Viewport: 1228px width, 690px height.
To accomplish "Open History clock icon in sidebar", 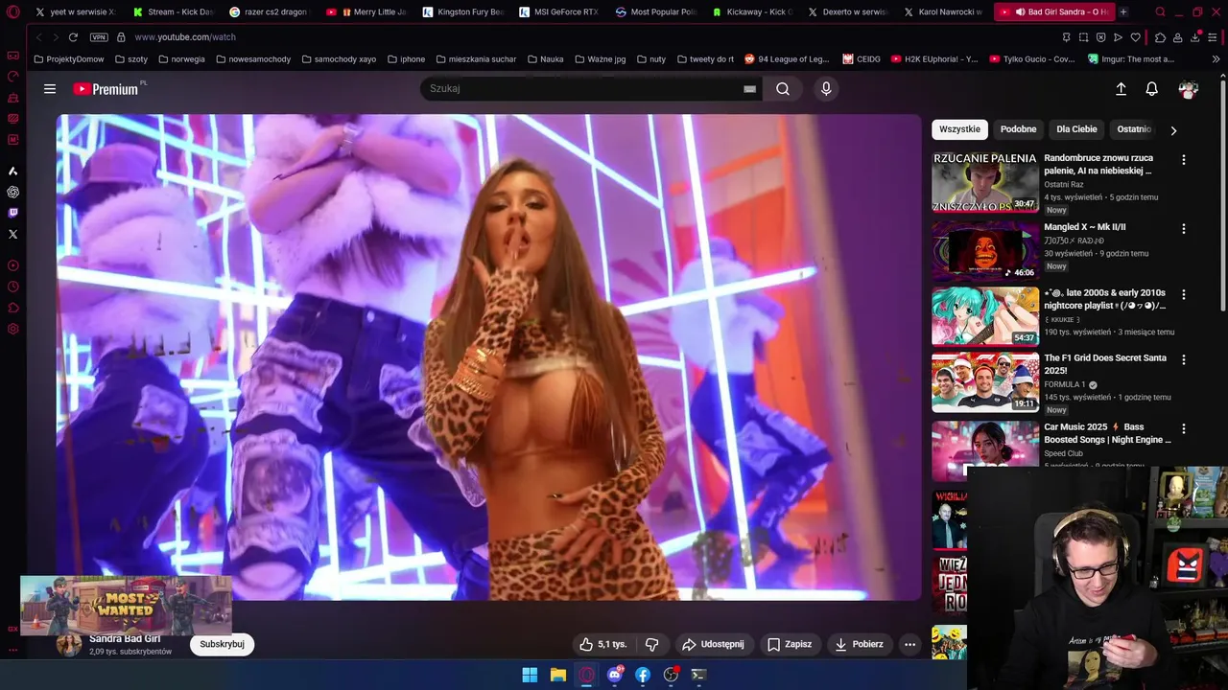I will pos(12,287).
